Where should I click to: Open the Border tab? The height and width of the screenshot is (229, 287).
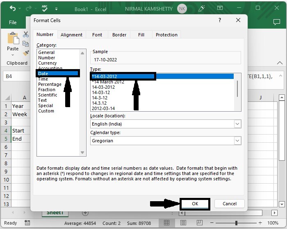pos(119,35)
